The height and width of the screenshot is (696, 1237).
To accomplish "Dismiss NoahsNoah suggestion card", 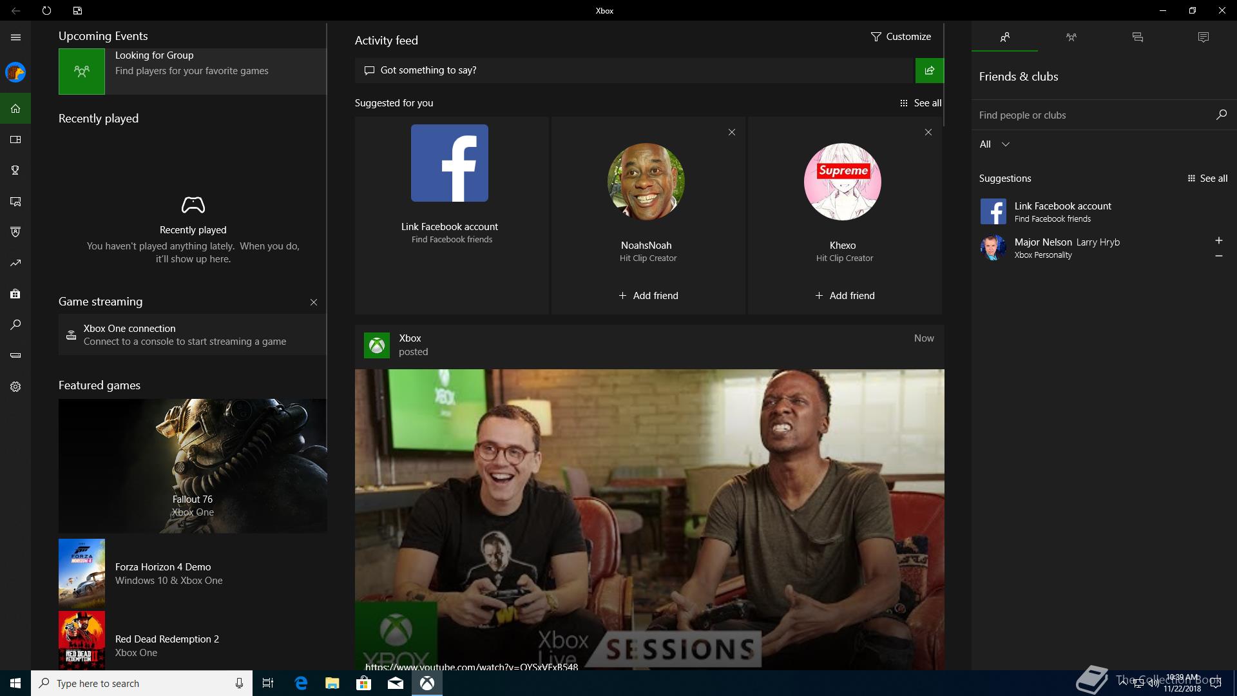I will coord(732,132).
